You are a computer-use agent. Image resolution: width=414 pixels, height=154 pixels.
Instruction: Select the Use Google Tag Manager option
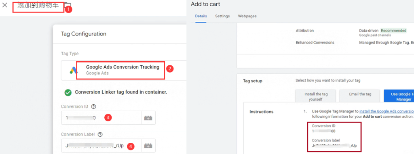pyautogui.click(x=399, y=96)
